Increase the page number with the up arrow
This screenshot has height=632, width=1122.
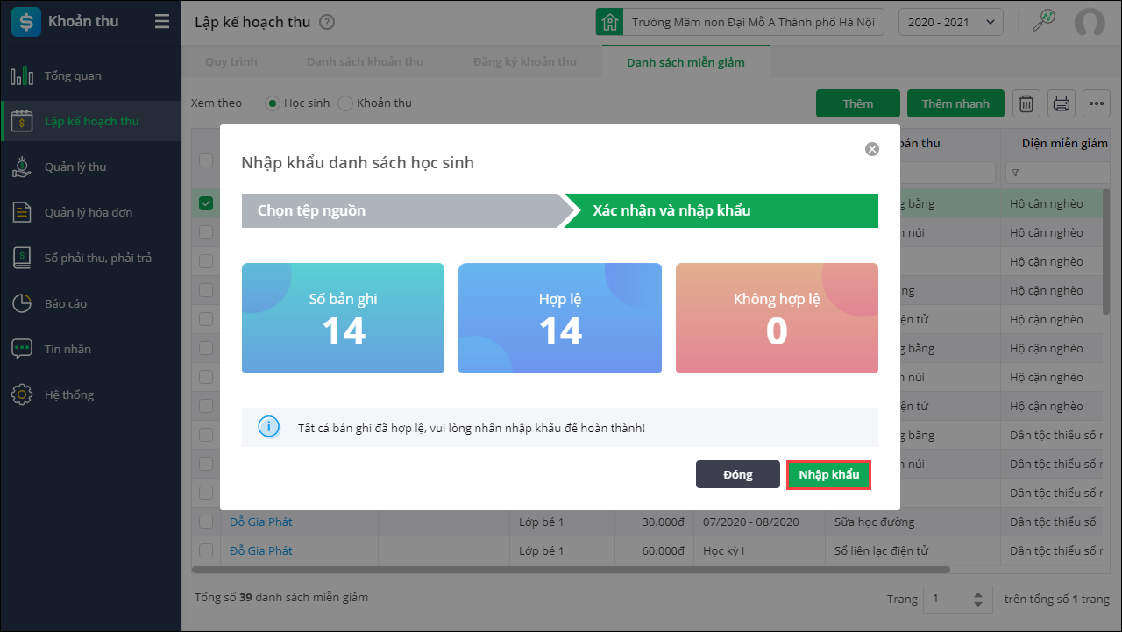[978, 595]
